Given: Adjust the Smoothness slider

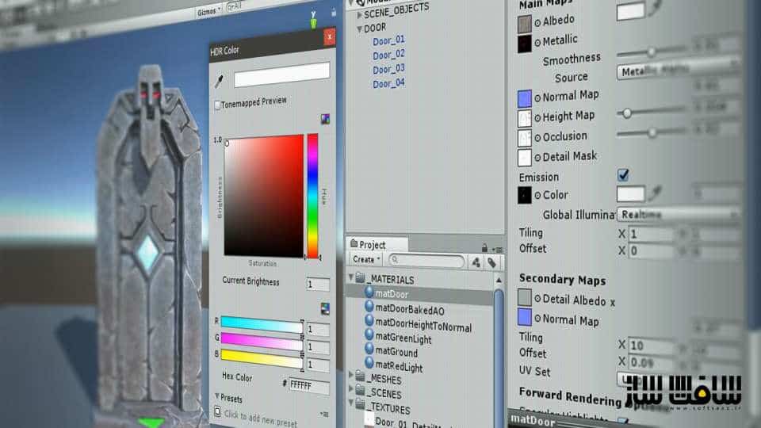Looking at the screenshot, I should coord(652,52).
